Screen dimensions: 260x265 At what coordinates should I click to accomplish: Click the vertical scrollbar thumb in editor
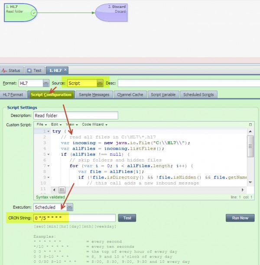coord(250,146)
